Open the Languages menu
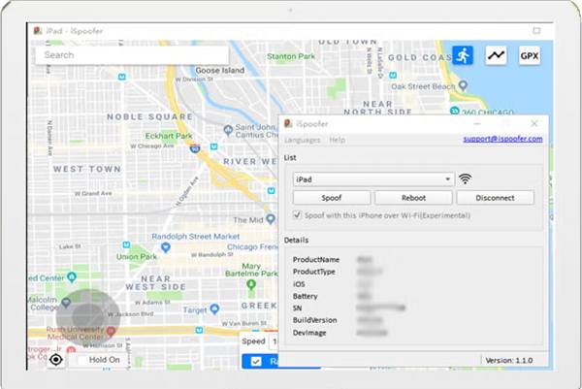 (x=302, y=140)
